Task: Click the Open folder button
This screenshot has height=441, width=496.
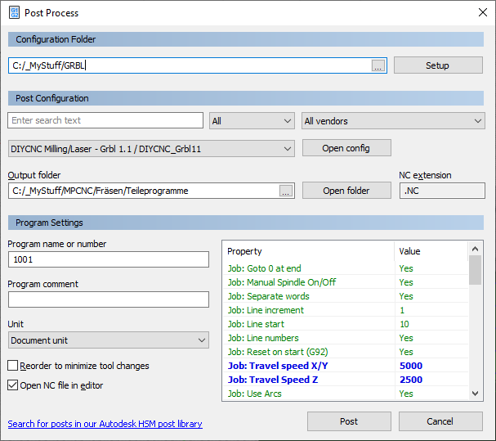Action: tap(346, 191)
